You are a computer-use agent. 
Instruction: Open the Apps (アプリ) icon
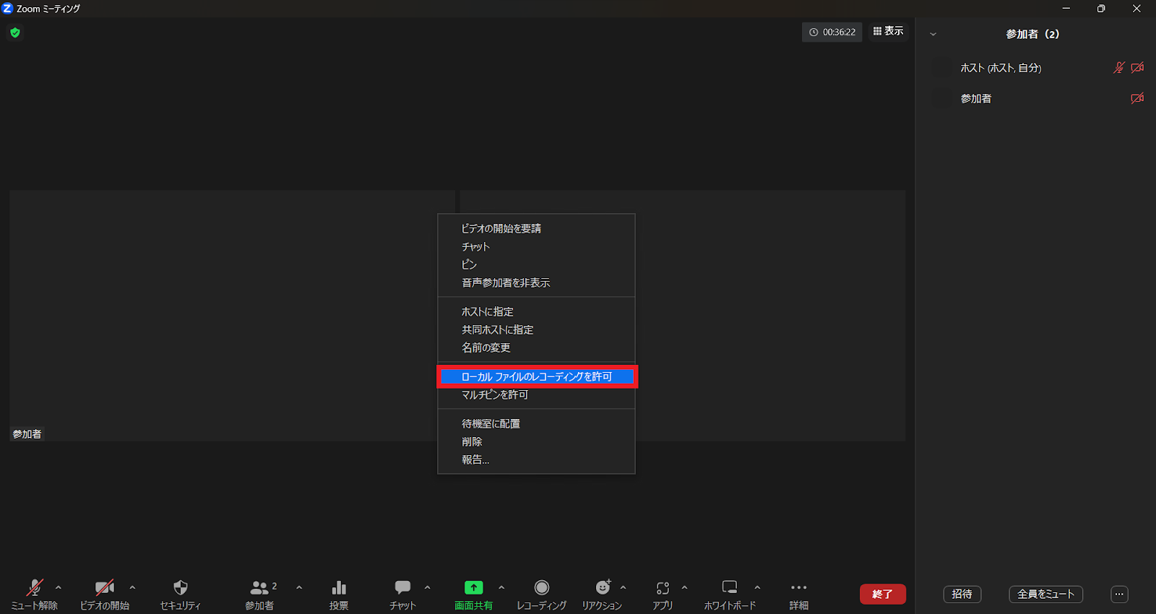(663, 588)
